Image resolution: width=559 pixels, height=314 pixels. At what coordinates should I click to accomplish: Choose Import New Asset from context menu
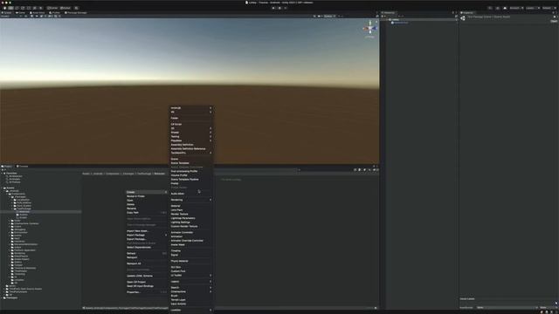pyautogui.click(x=146, y=231)
